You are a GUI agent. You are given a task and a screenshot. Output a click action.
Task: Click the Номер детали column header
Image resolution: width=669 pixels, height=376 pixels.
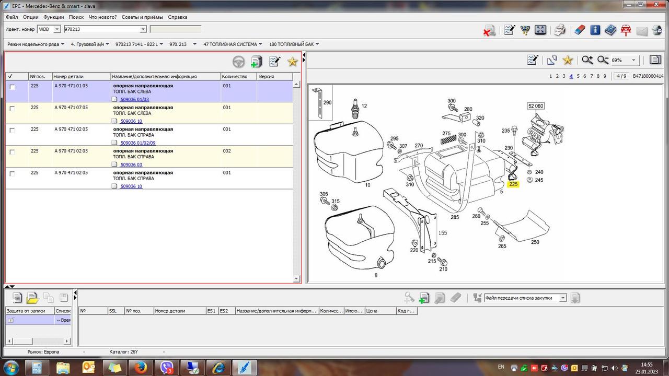(x=82, y=76)
